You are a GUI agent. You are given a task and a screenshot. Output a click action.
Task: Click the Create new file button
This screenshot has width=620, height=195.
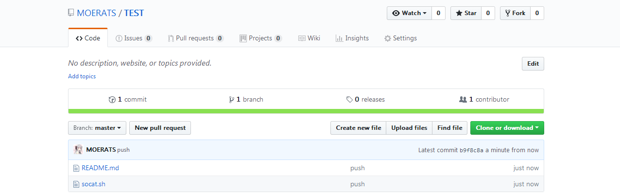coord(359,128)
